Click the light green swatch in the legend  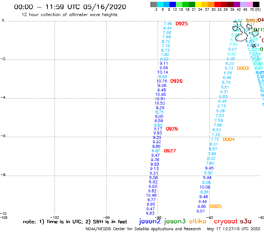[x=179, y=5]
